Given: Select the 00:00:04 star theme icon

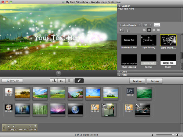Looking at the screenshot, I should click(130, 91).
